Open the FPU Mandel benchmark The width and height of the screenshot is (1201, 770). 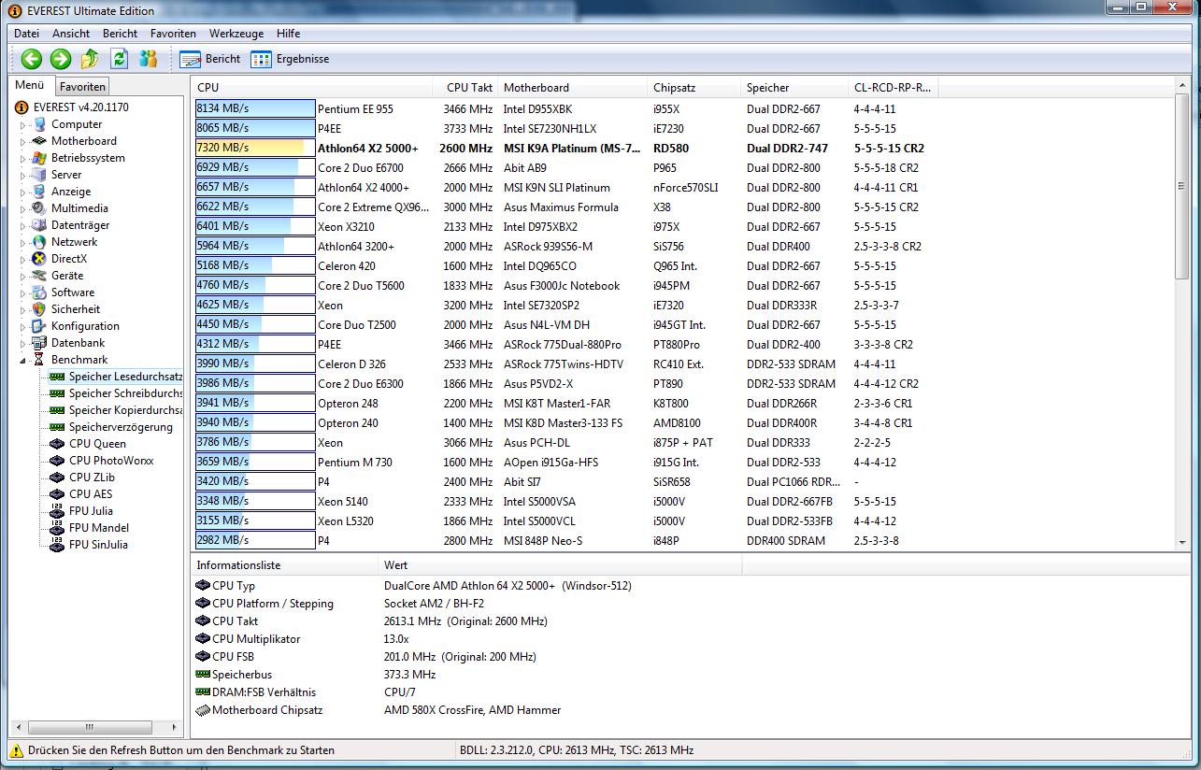tap(99, 528)
